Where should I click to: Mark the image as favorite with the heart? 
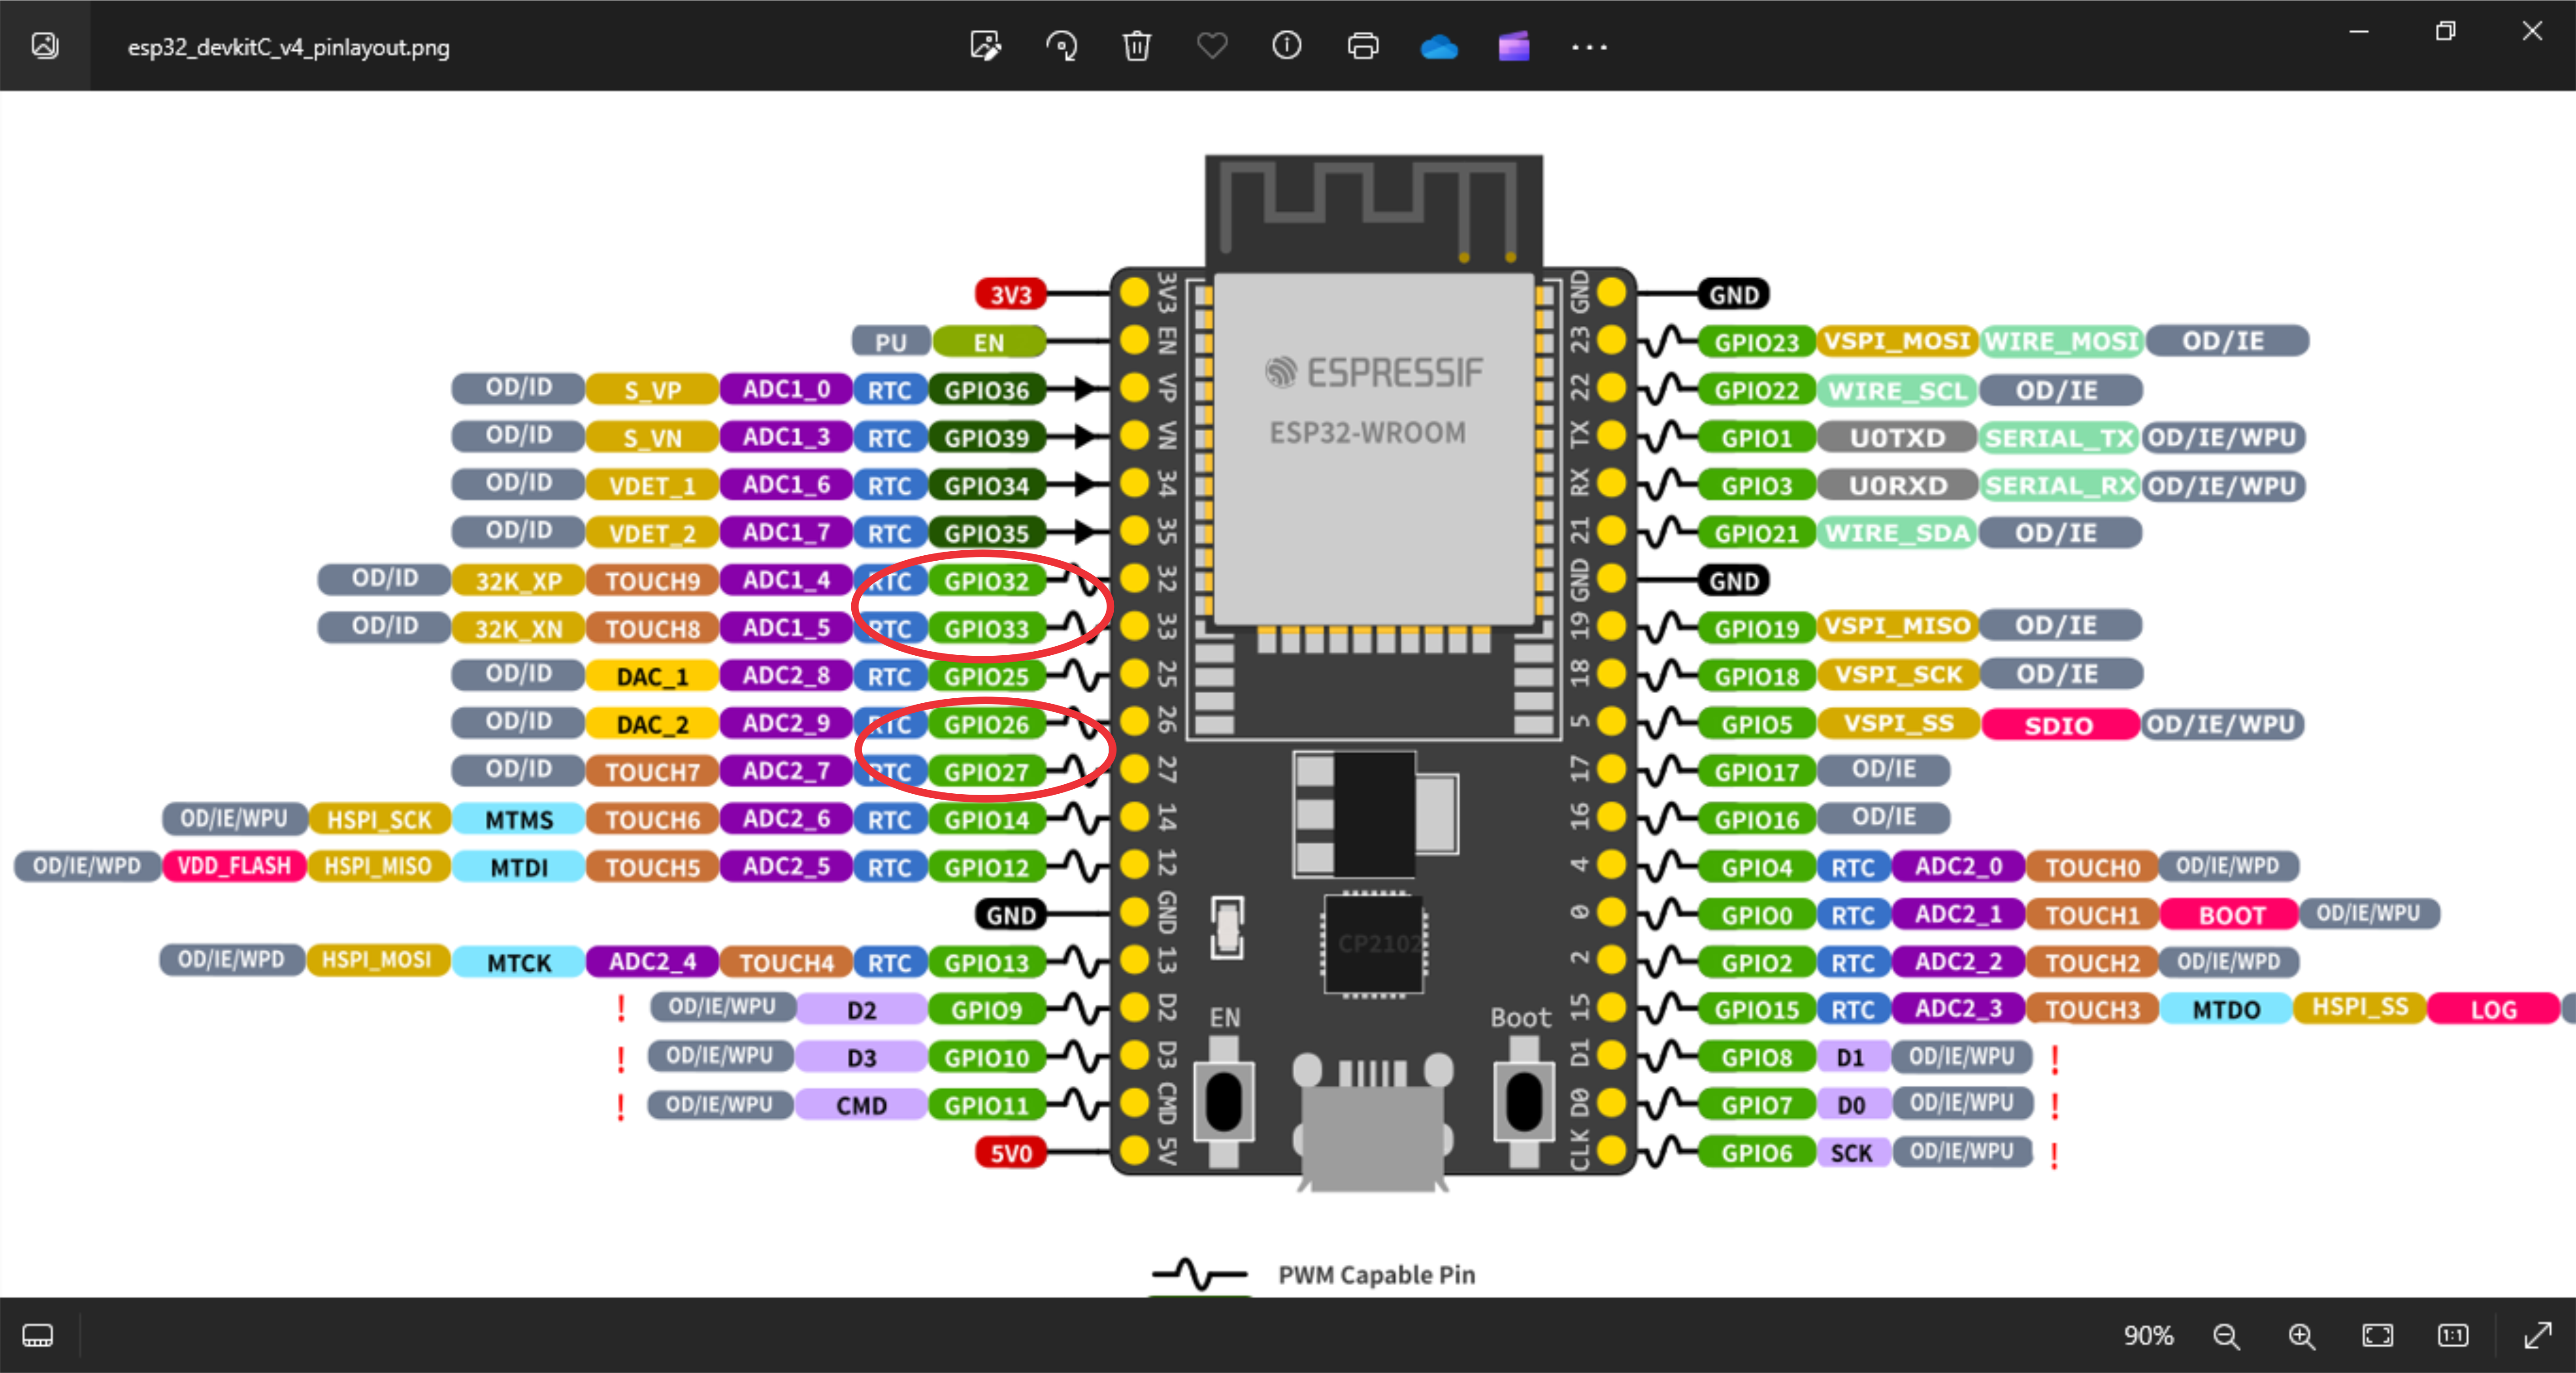tap(1212, 46)
